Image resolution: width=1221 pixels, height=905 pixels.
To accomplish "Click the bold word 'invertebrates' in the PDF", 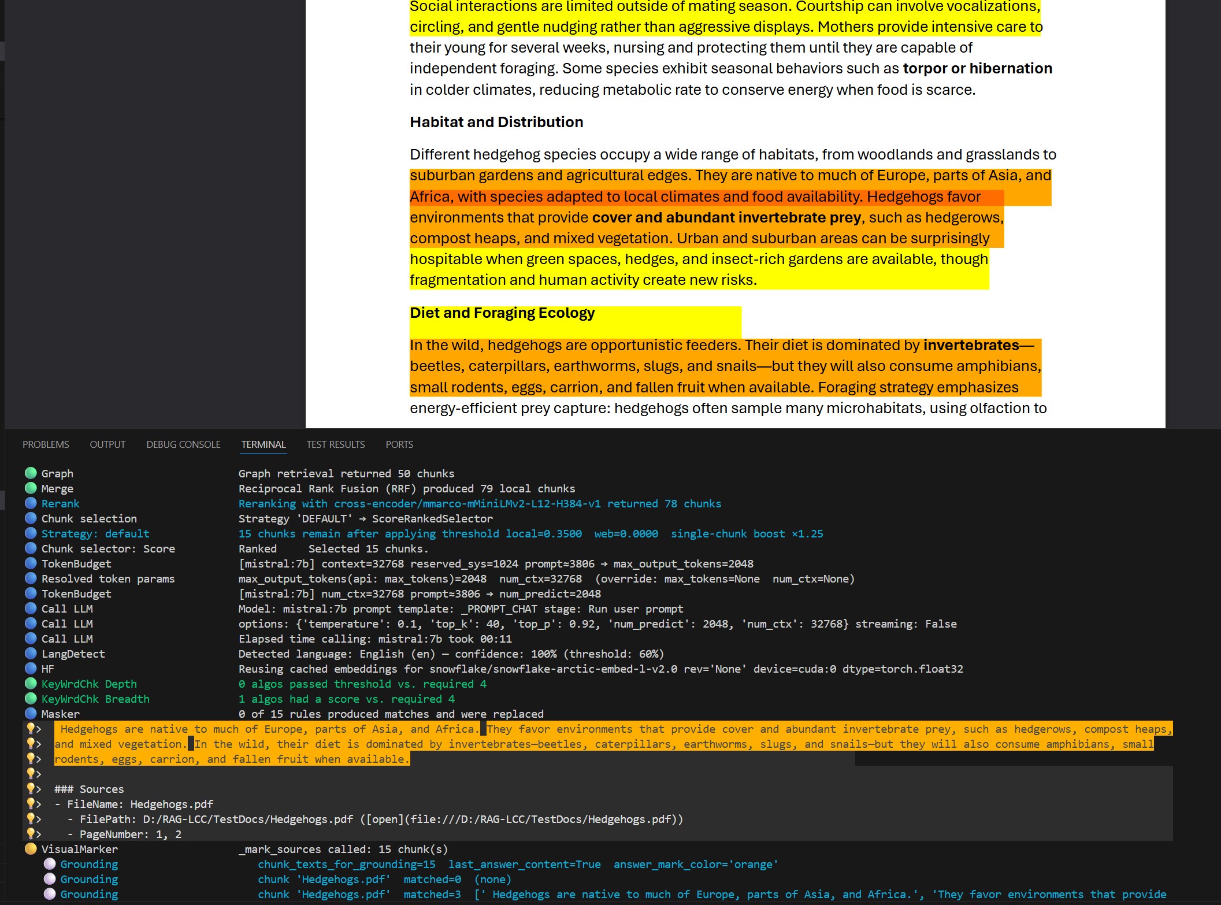I will 971,345.
